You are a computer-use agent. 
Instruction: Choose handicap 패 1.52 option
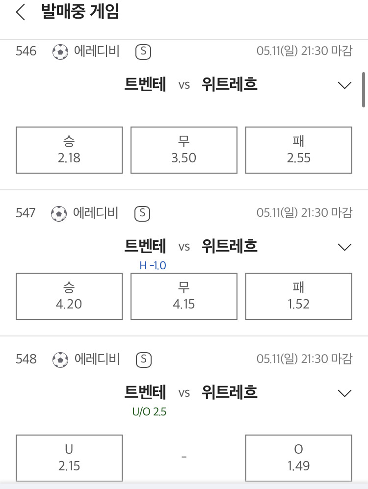(x=299, y=296)
